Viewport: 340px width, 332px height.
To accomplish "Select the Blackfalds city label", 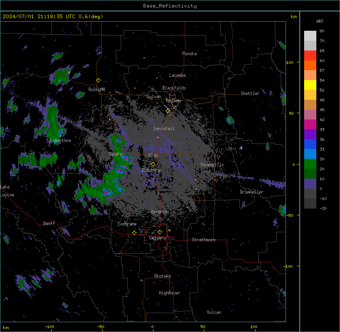I will (174, 88).
